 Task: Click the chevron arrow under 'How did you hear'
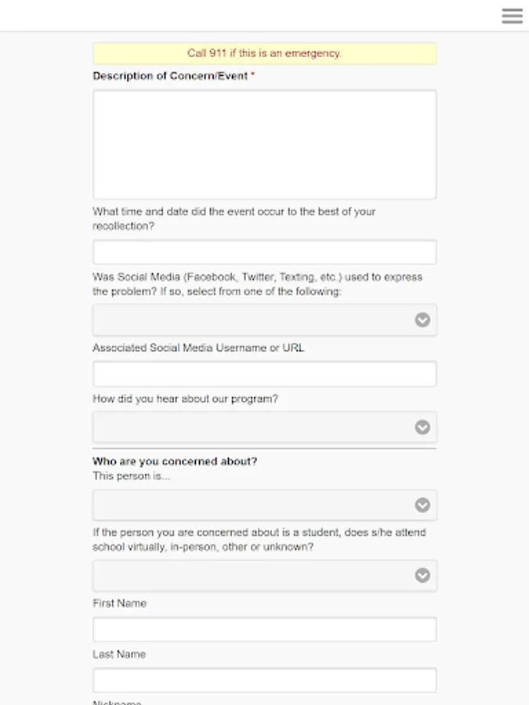tap(422, 427)
